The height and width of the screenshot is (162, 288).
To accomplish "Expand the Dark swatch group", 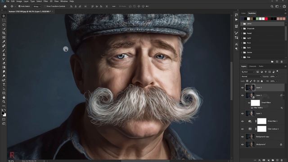I will click(242, 48).
